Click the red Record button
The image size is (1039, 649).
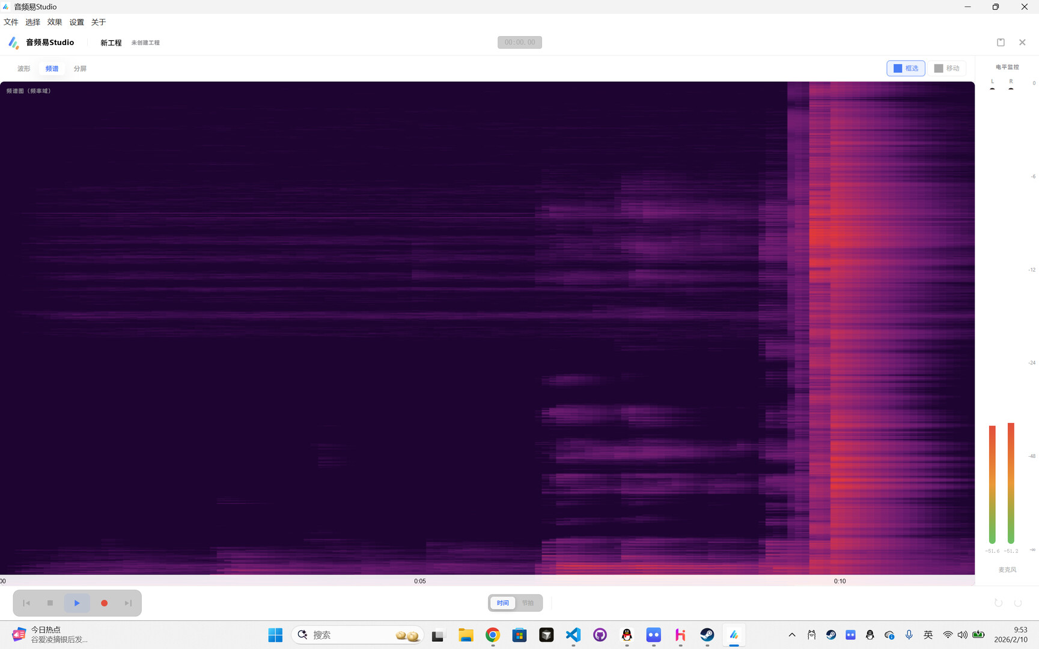point(104,603)
